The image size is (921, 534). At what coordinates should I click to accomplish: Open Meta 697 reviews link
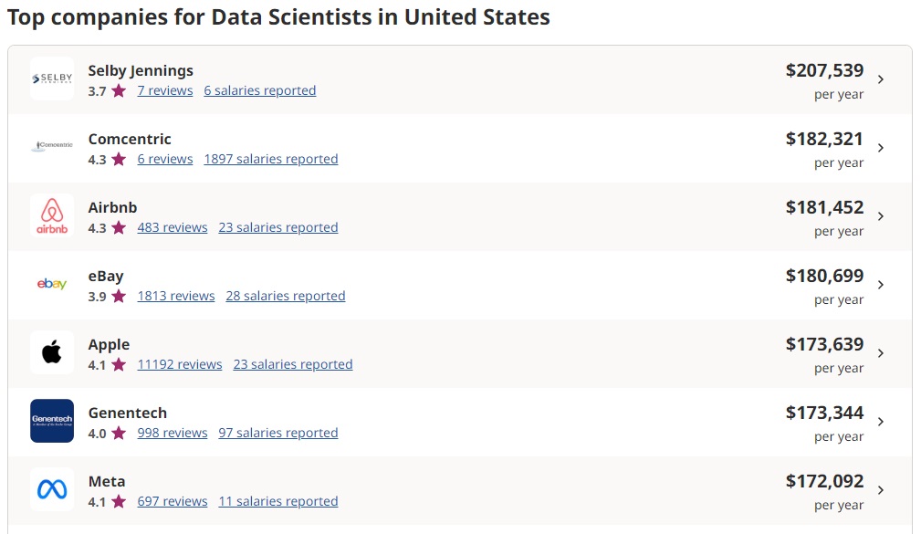coord(173,501)
